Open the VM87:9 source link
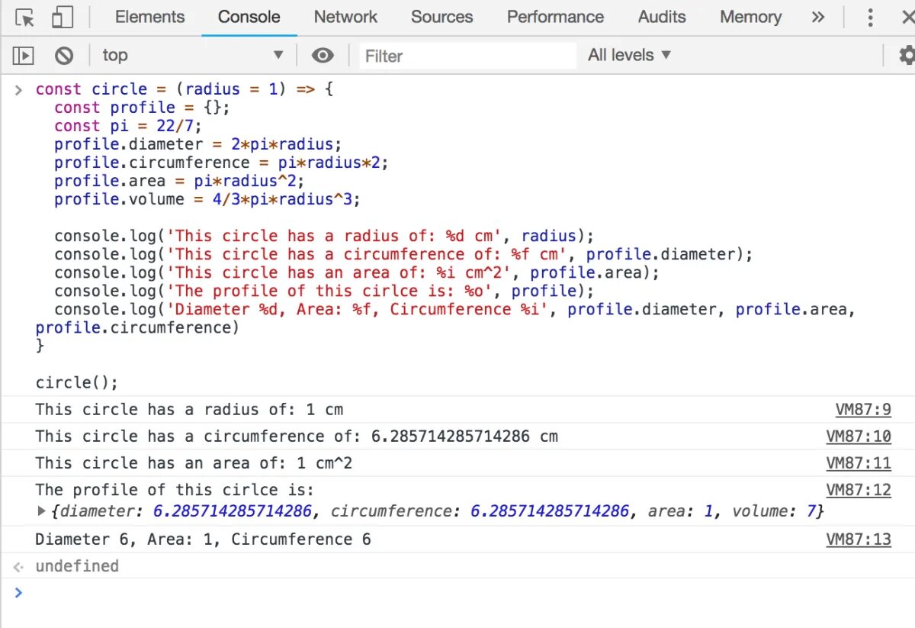Viewport: 915px width, 628px height. point(863,410)
